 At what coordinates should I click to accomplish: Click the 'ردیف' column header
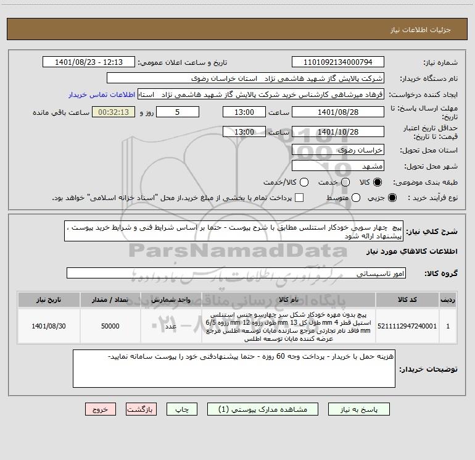pyautogui.click(x=448, y=299)
